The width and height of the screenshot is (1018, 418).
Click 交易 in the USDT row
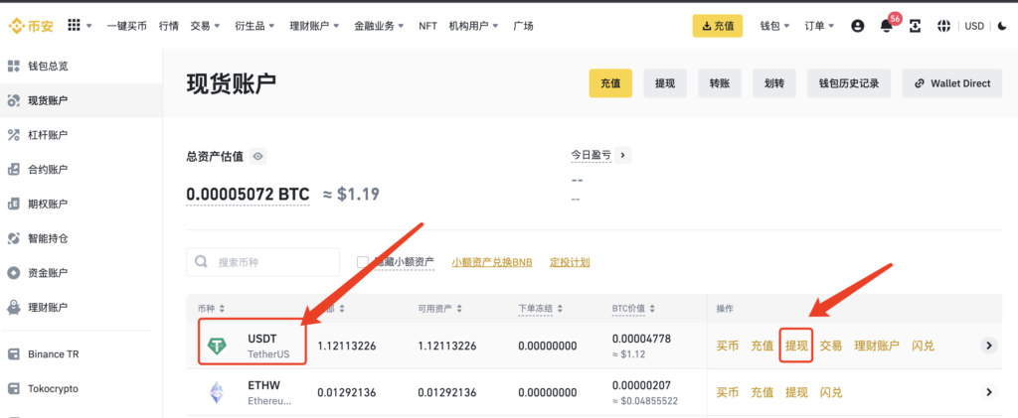click(x=831, y=346)
